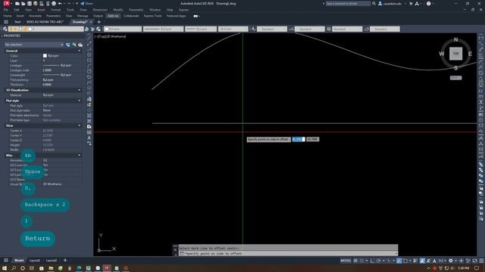The width and height of the screenshot is (485, 272).
Task: Click the New drawing icon in quick access toolbar
Action: point(17,4)
